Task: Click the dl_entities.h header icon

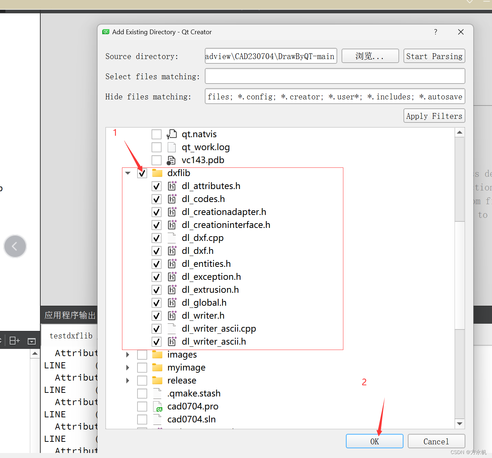Action: (x=172, y=264)
